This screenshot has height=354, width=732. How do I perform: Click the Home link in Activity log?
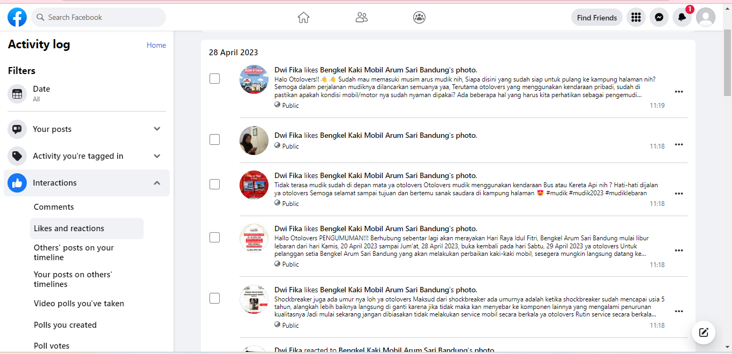point(156,46)
